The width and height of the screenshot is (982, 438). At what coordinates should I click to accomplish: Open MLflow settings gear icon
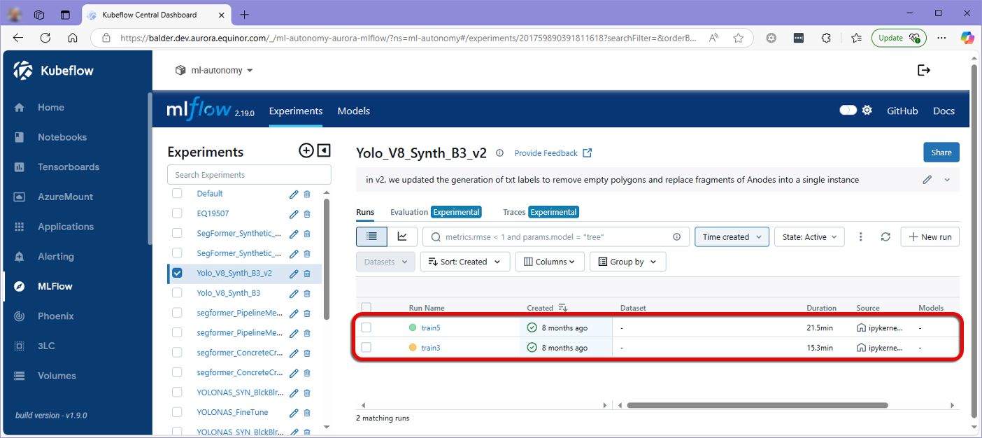(867, 111)
